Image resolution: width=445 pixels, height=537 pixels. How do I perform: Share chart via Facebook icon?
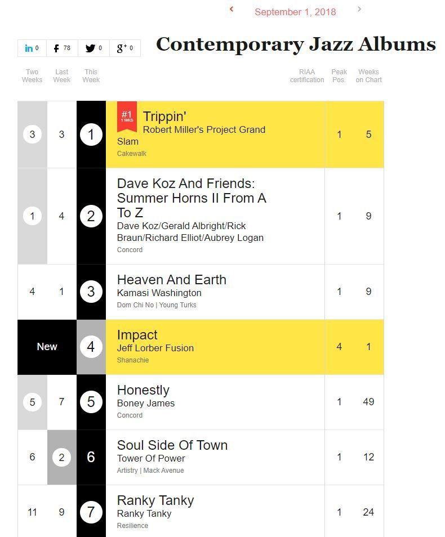57,48
